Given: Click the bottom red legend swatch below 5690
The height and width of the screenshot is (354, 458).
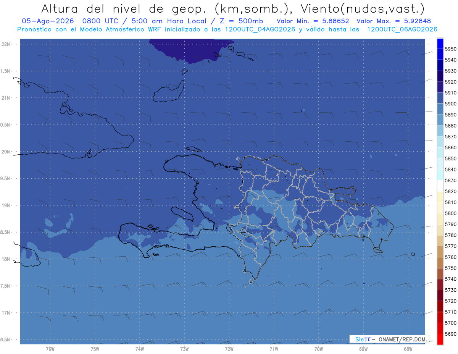Looking at the screenshot, I should click(x=440, y=339).
